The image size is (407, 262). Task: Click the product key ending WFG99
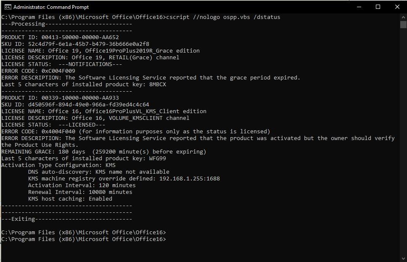point(158,159)
